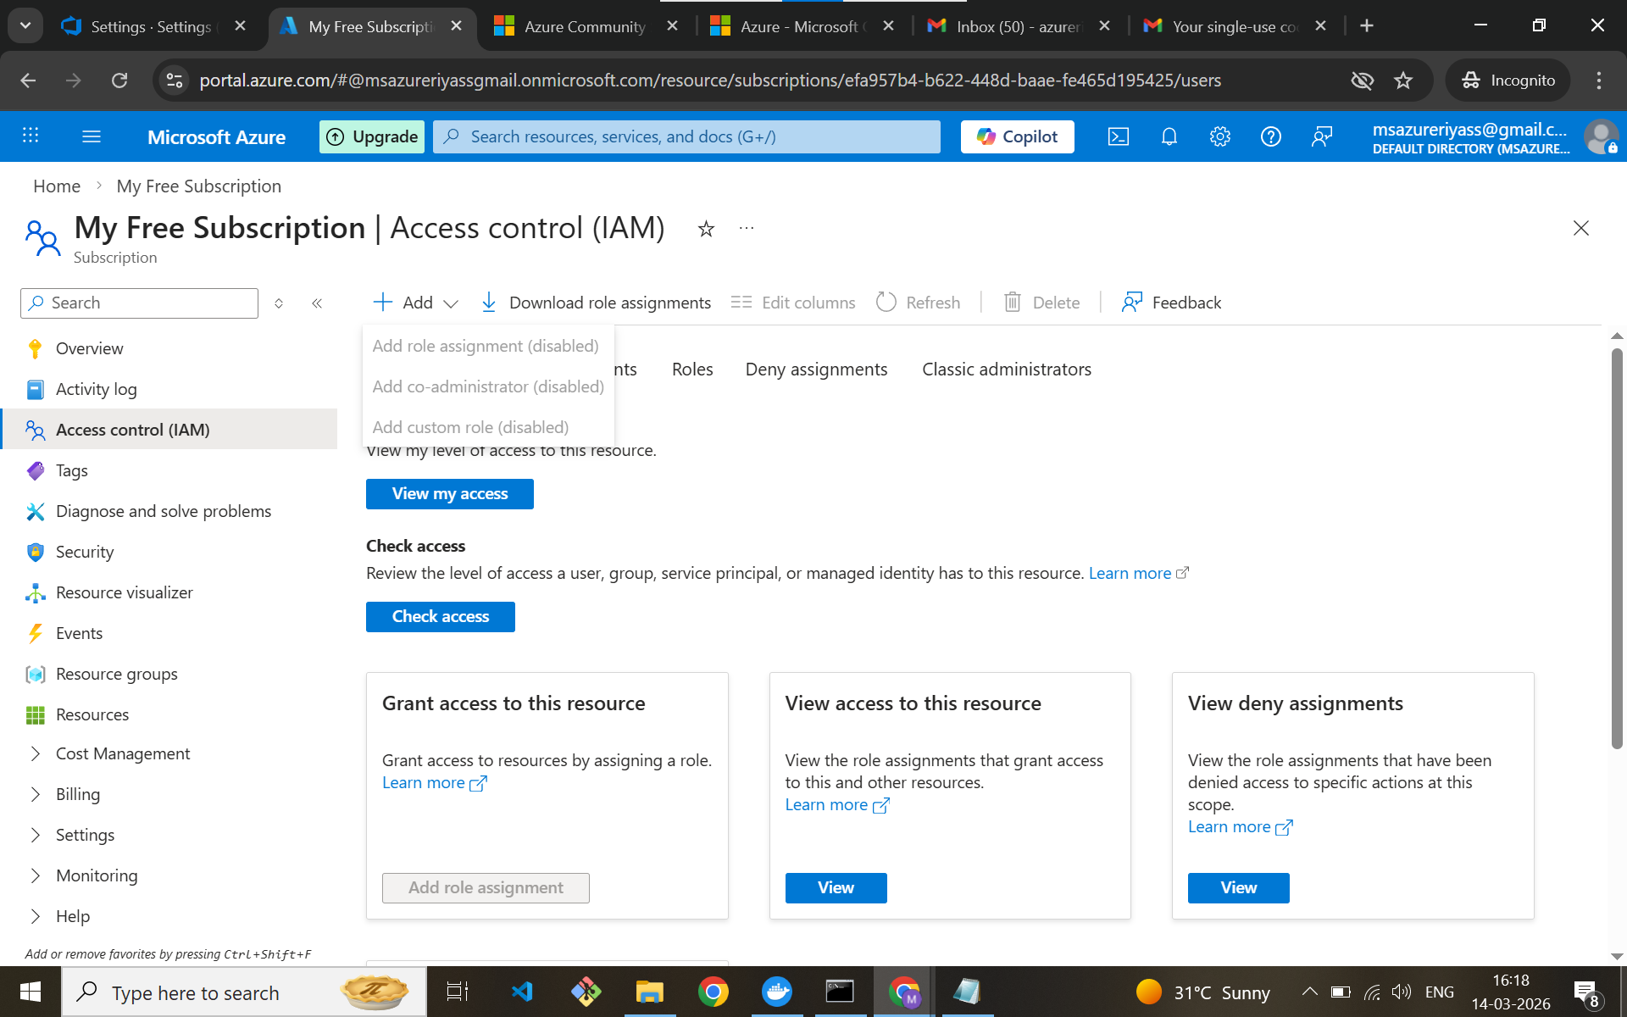Launch Cloud Shell from the top bar

1119,136
